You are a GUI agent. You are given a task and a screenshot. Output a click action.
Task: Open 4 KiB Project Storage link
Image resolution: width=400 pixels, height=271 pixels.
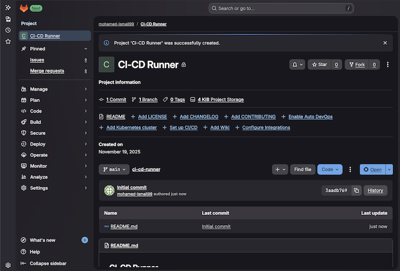pos(221,100)
